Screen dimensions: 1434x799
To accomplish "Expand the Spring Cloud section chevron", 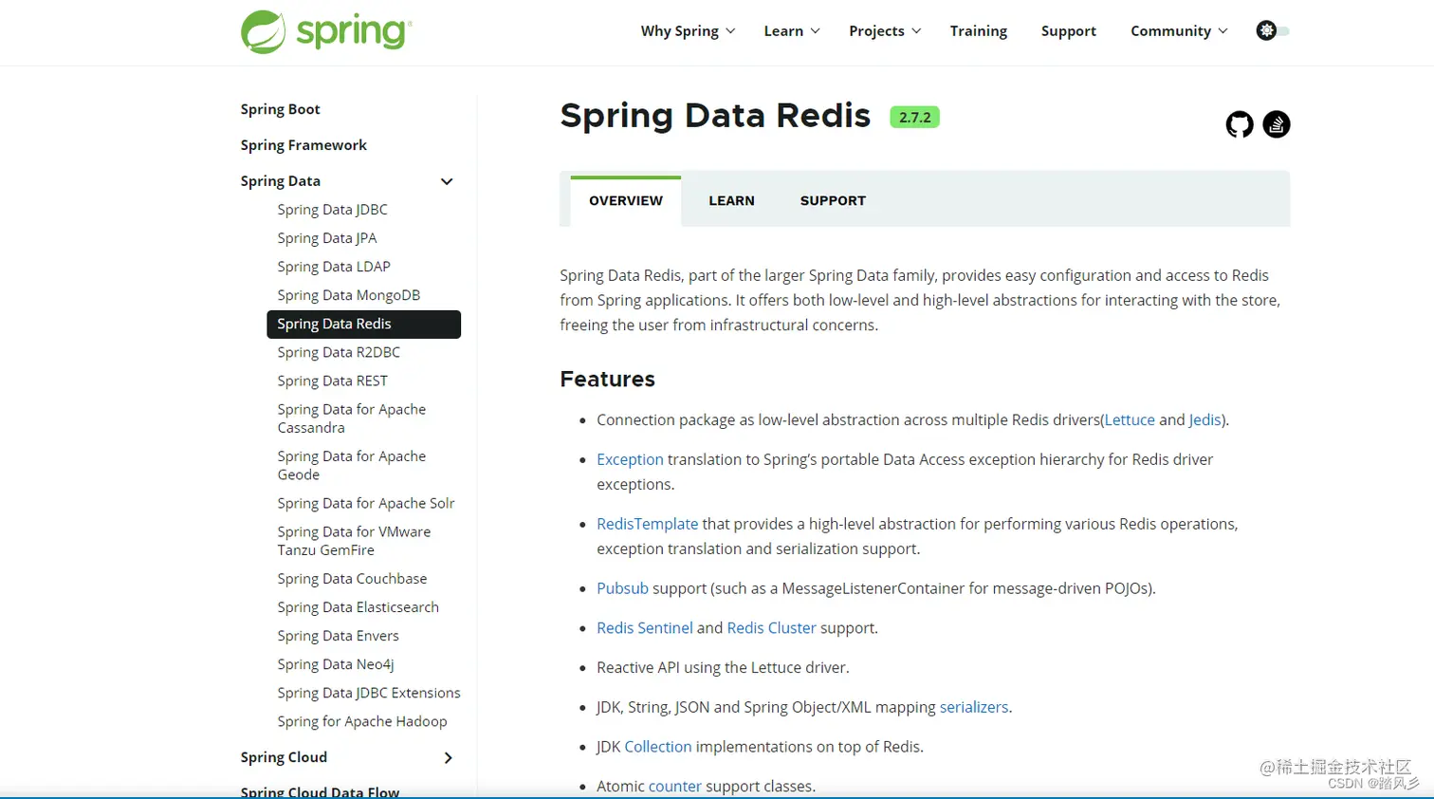I will [449, 757].
